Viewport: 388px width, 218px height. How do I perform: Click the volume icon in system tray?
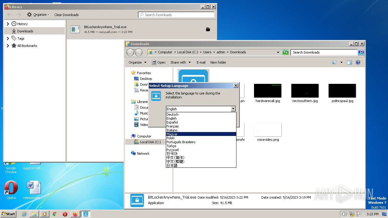coord(344,214)
